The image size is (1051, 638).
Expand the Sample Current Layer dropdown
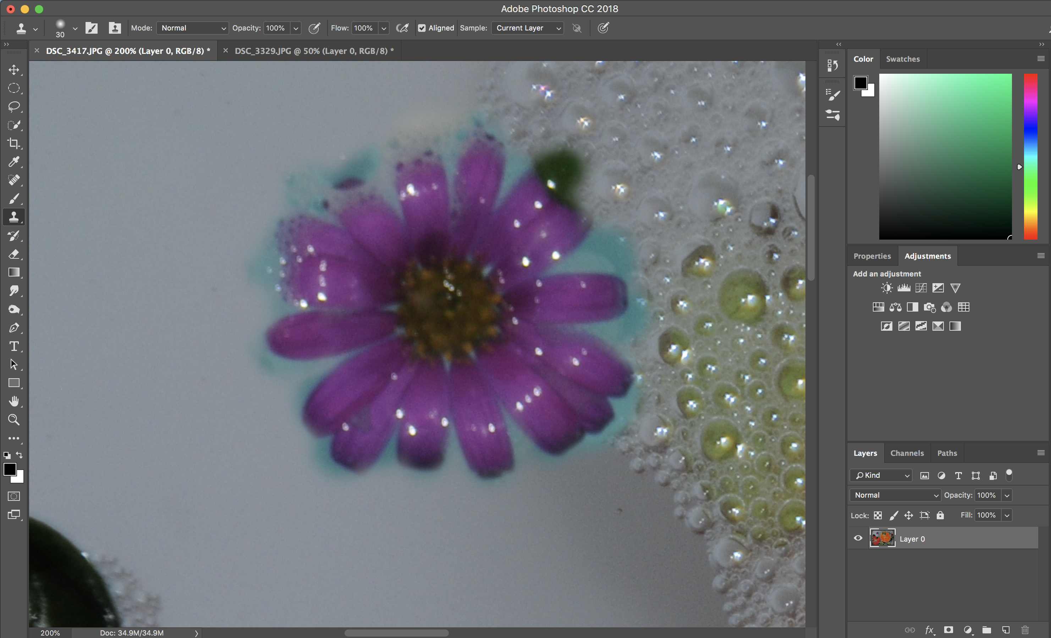528,28
